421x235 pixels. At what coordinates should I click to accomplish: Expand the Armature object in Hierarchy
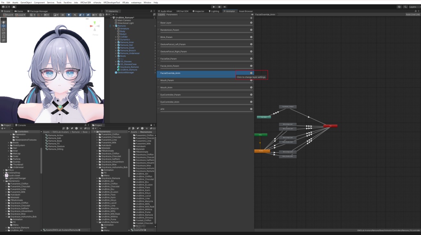(116, 28)
